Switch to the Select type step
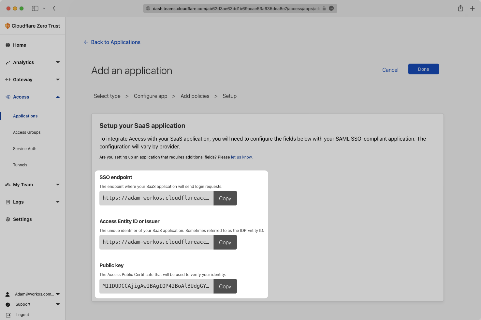Viewport: 481px width, 320px height. click(107, 96)
